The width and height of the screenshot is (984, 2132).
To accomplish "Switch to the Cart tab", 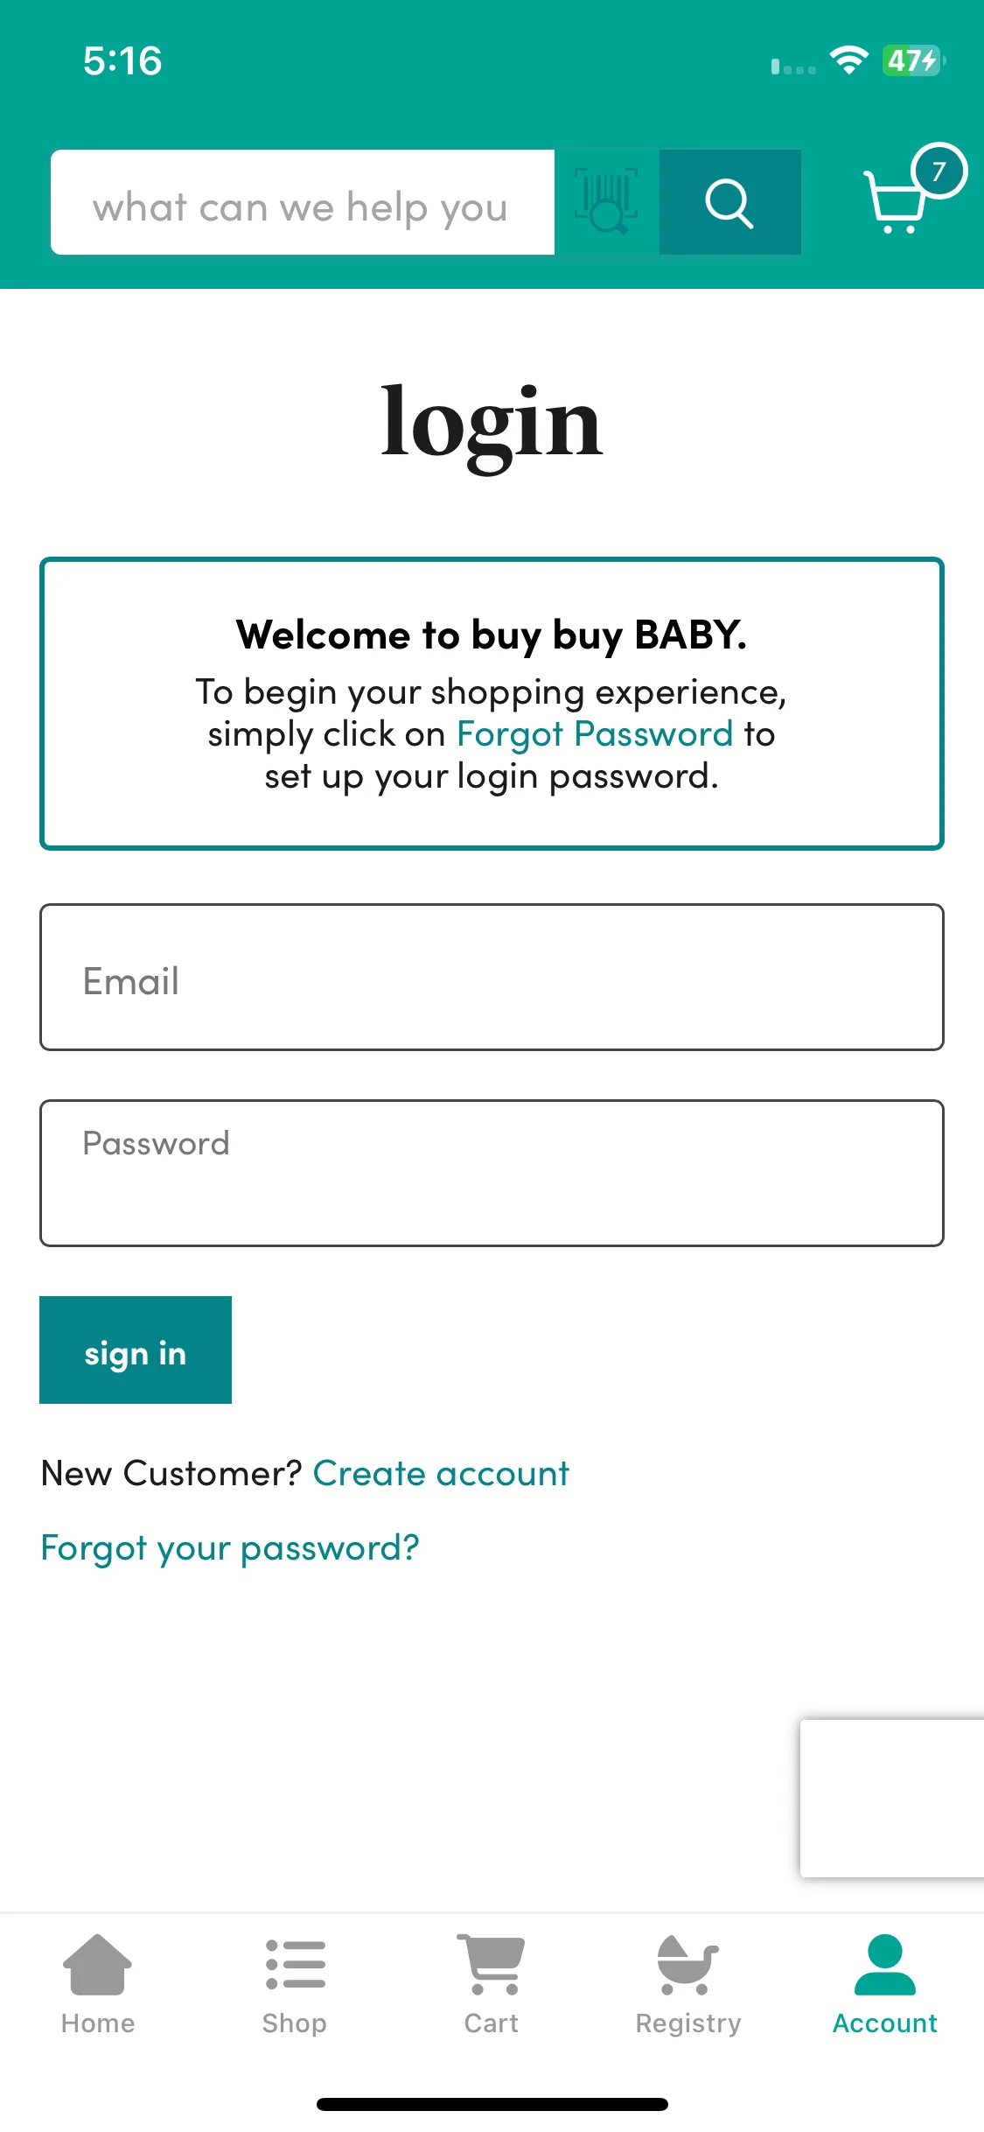I will tap(492, 1986).
